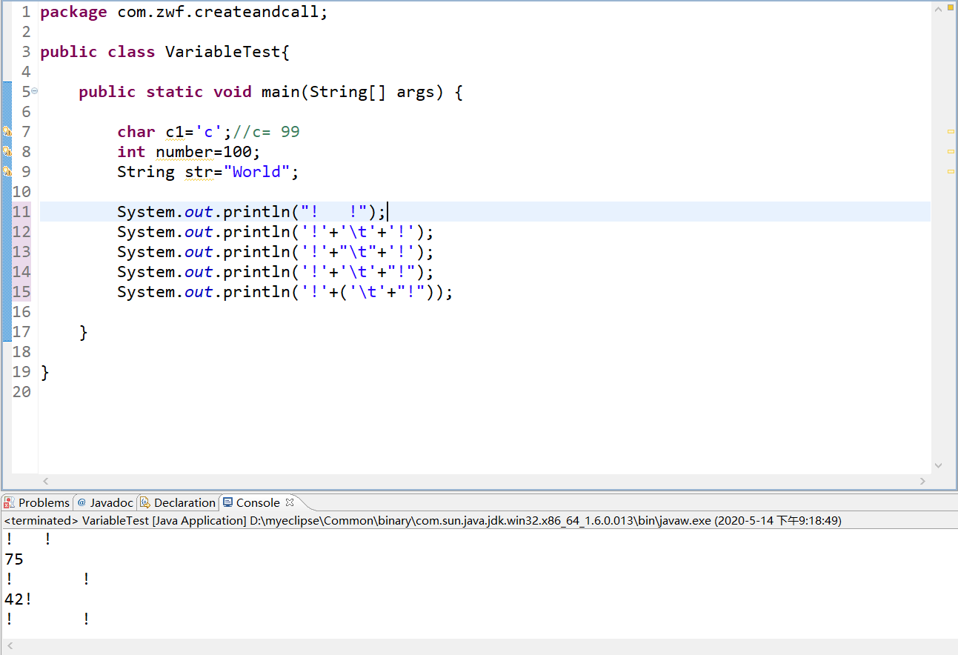Click "println" on line 12
This screenshot has width=958, height=655.
click(256, 232)
